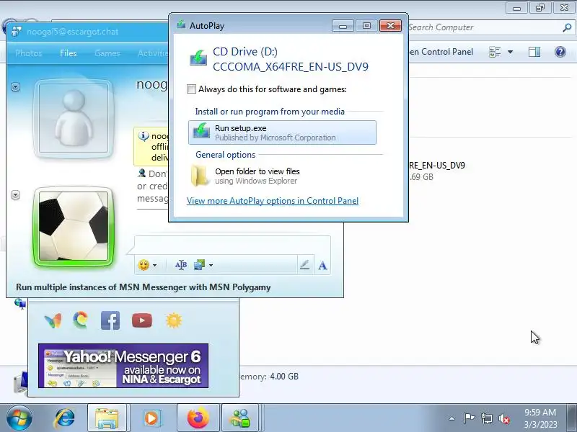Click the Yahoo! Messenger 6 banner ad
Image resolution: width=577 pixels, height=432 pixels.
click(123, 366)
